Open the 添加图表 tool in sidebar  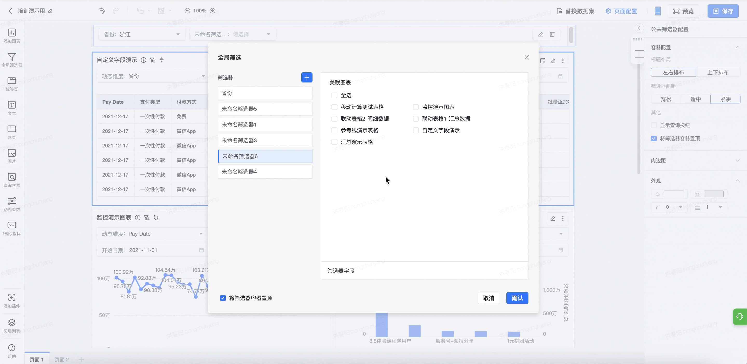pos(12,36)
